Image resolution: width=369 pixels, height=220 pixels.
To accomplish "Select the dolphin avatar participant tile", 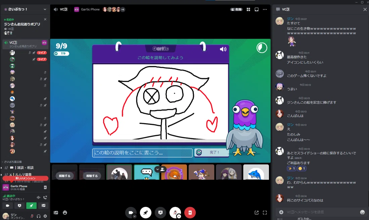I will (x=256, y=172).
